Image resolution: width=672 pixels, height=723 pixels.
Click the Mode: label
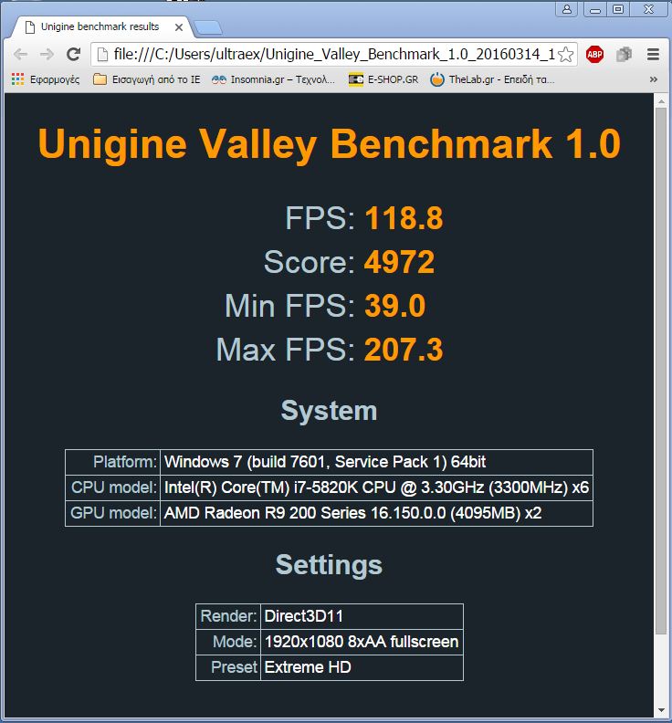click(235, 642)
